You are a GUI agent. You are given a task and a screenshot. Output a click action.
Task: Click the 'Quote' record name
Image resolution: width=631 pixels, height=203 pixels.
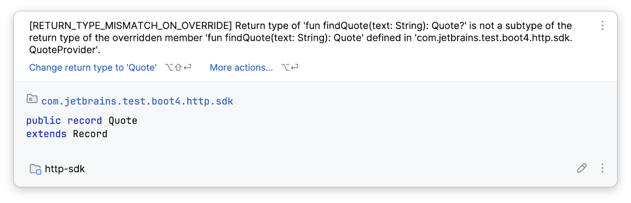[x=123, y=121]
